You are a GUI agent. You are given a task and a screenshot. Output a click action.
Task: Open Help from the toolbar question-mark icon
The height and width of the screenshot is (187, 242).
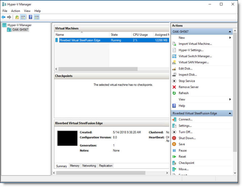[x=30, y=17]
